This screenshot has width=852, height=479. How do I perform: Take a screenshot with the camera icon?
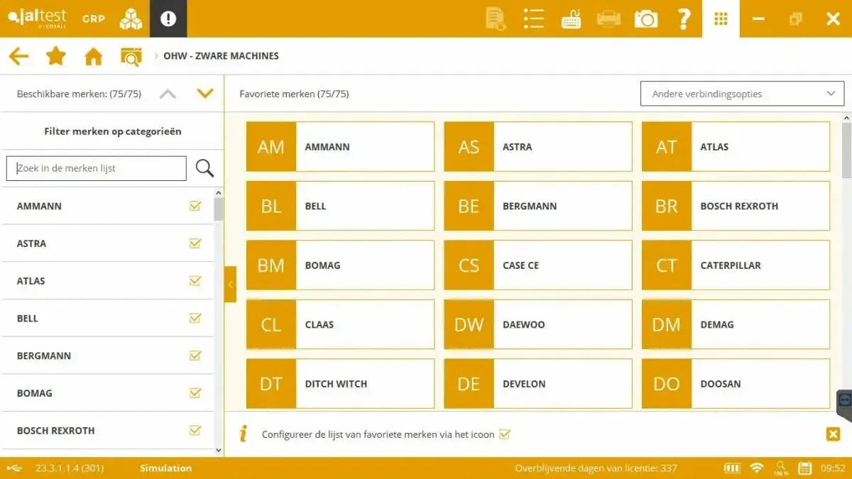click(645, 18)
